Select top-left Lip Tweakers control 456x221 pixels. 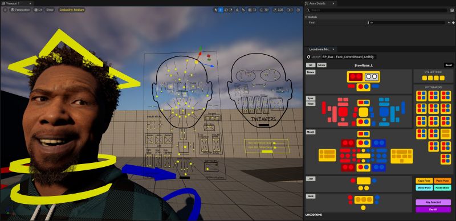click(x=421, y=96)
